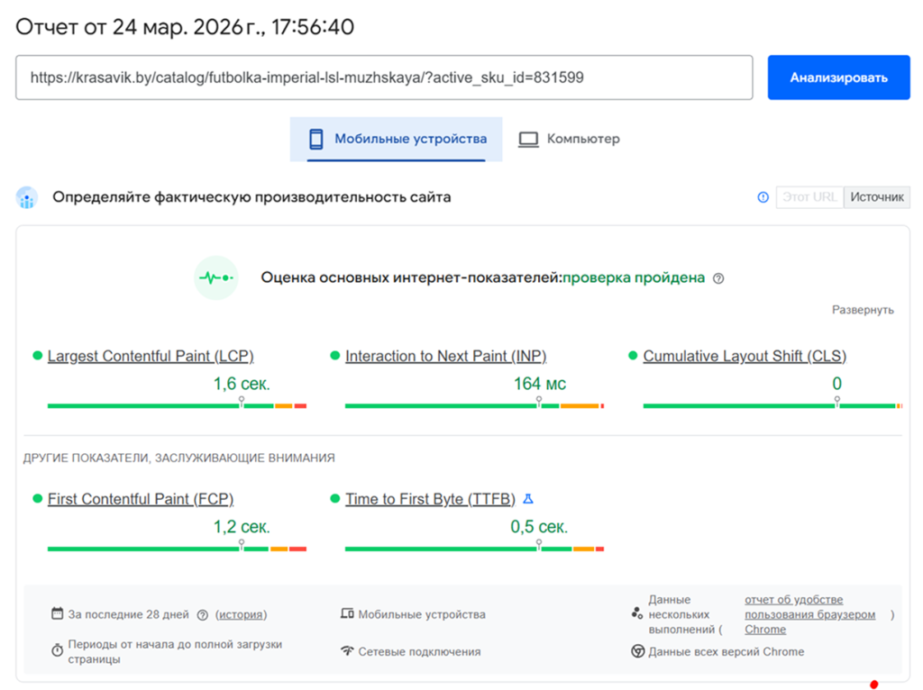Image resolution: width=923 pixels, height=690 pixels.
Task: Switch to the "Компьютер" tab
Action: [569, 139]
